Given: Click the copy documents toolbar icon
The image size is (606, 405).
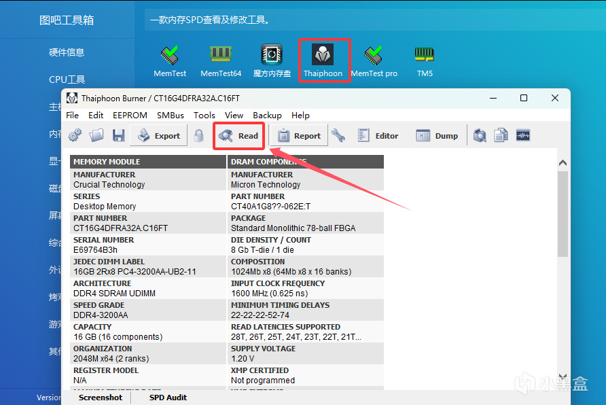Looking at the screenshot, I should point(501,136).
